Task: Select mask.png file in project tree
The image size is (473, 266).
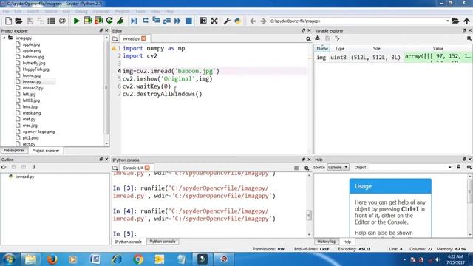Action: [x=32, y=113]
